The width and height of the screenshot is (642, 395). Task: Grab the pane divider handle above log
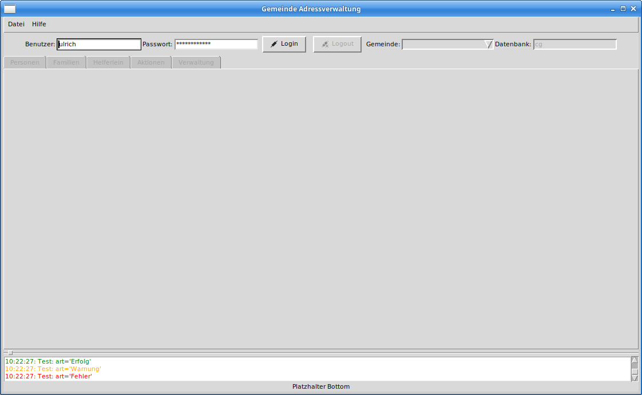tap(10, 353)
